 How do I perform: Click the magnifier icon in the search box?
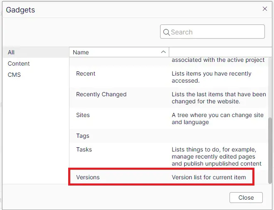coord(166,32)
